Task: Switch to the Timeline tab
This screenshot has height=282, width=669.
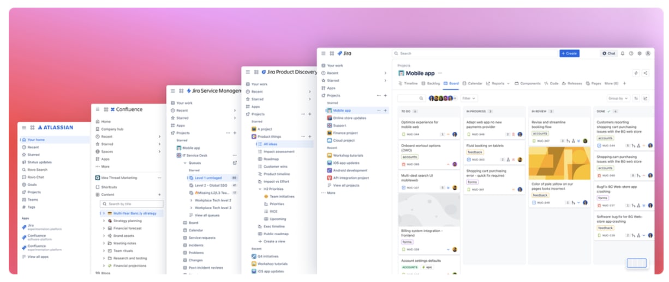Action: (408, 83)
